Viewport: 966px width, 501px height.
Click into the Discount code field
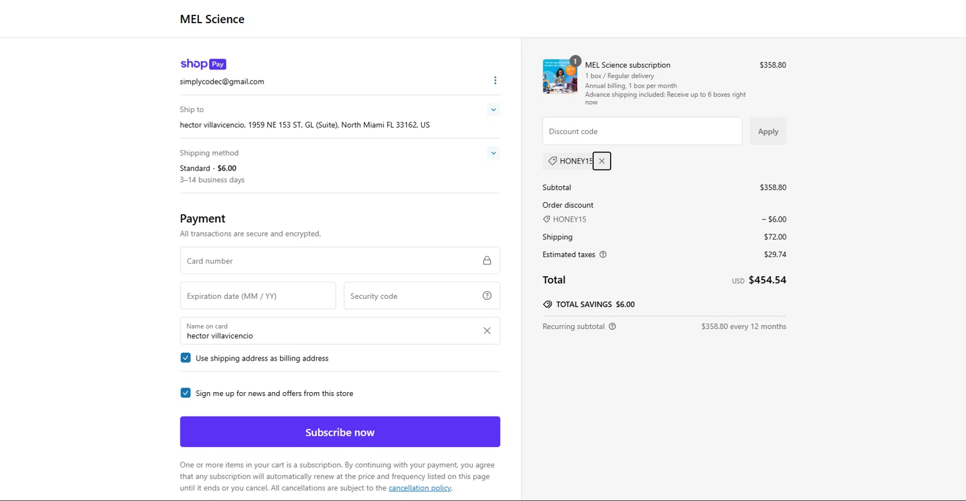[642, 131]
